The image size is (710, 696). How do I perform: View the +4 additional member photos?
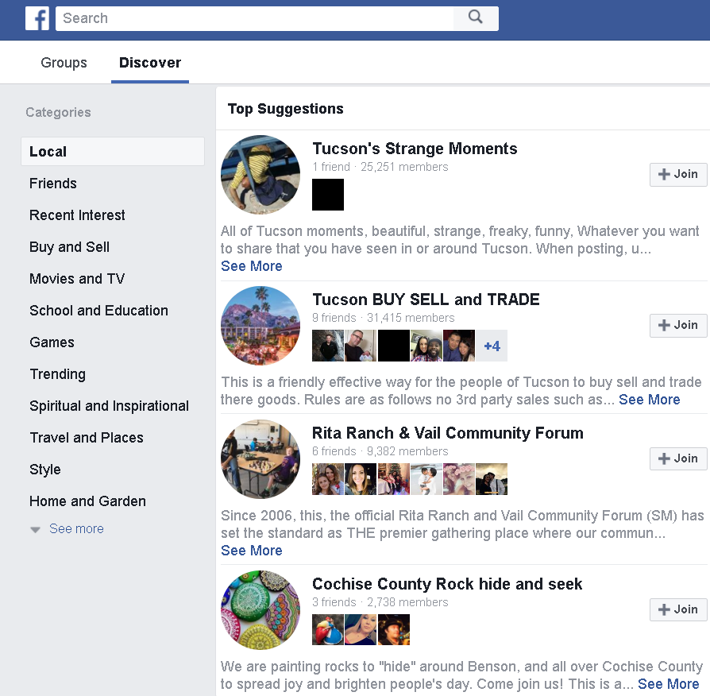coord(491,345)
